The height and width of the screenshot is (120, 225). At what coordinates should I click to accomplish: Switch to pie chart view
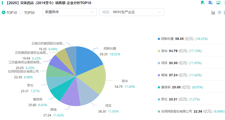point(219,12)
